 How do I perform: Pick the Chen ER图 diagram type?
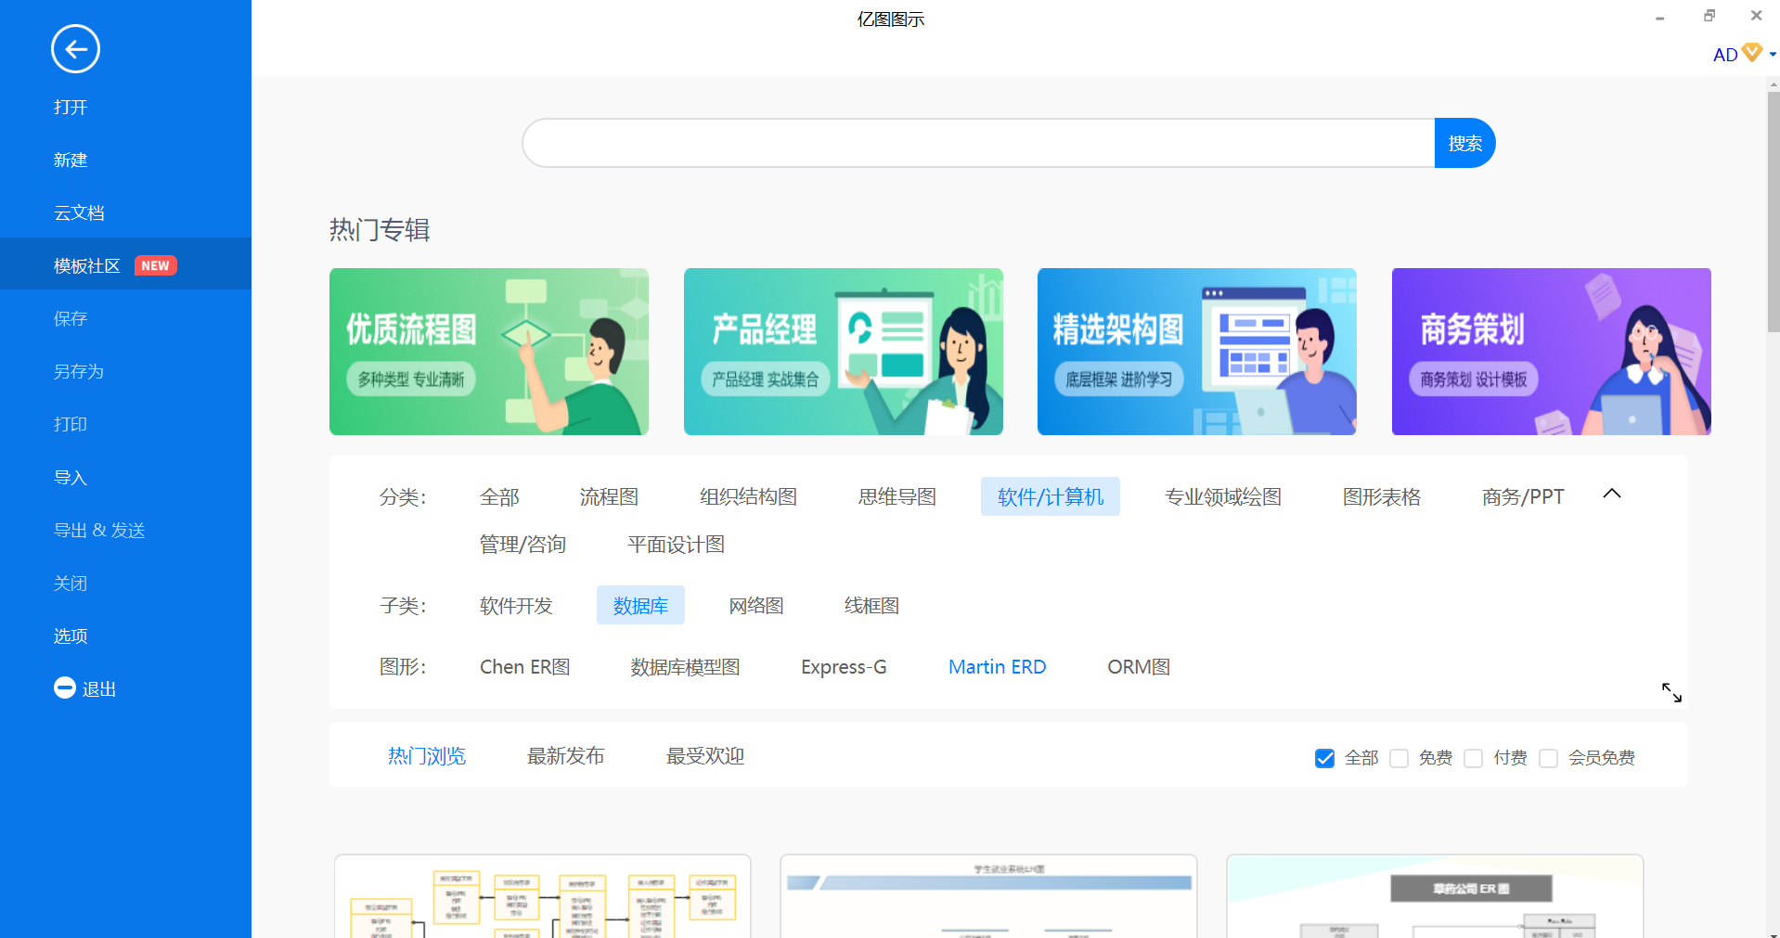coord(524,667)
